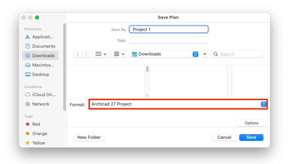Open the Downloads folder location popup
Screen dimensions: 289x164
click(164, 54)
